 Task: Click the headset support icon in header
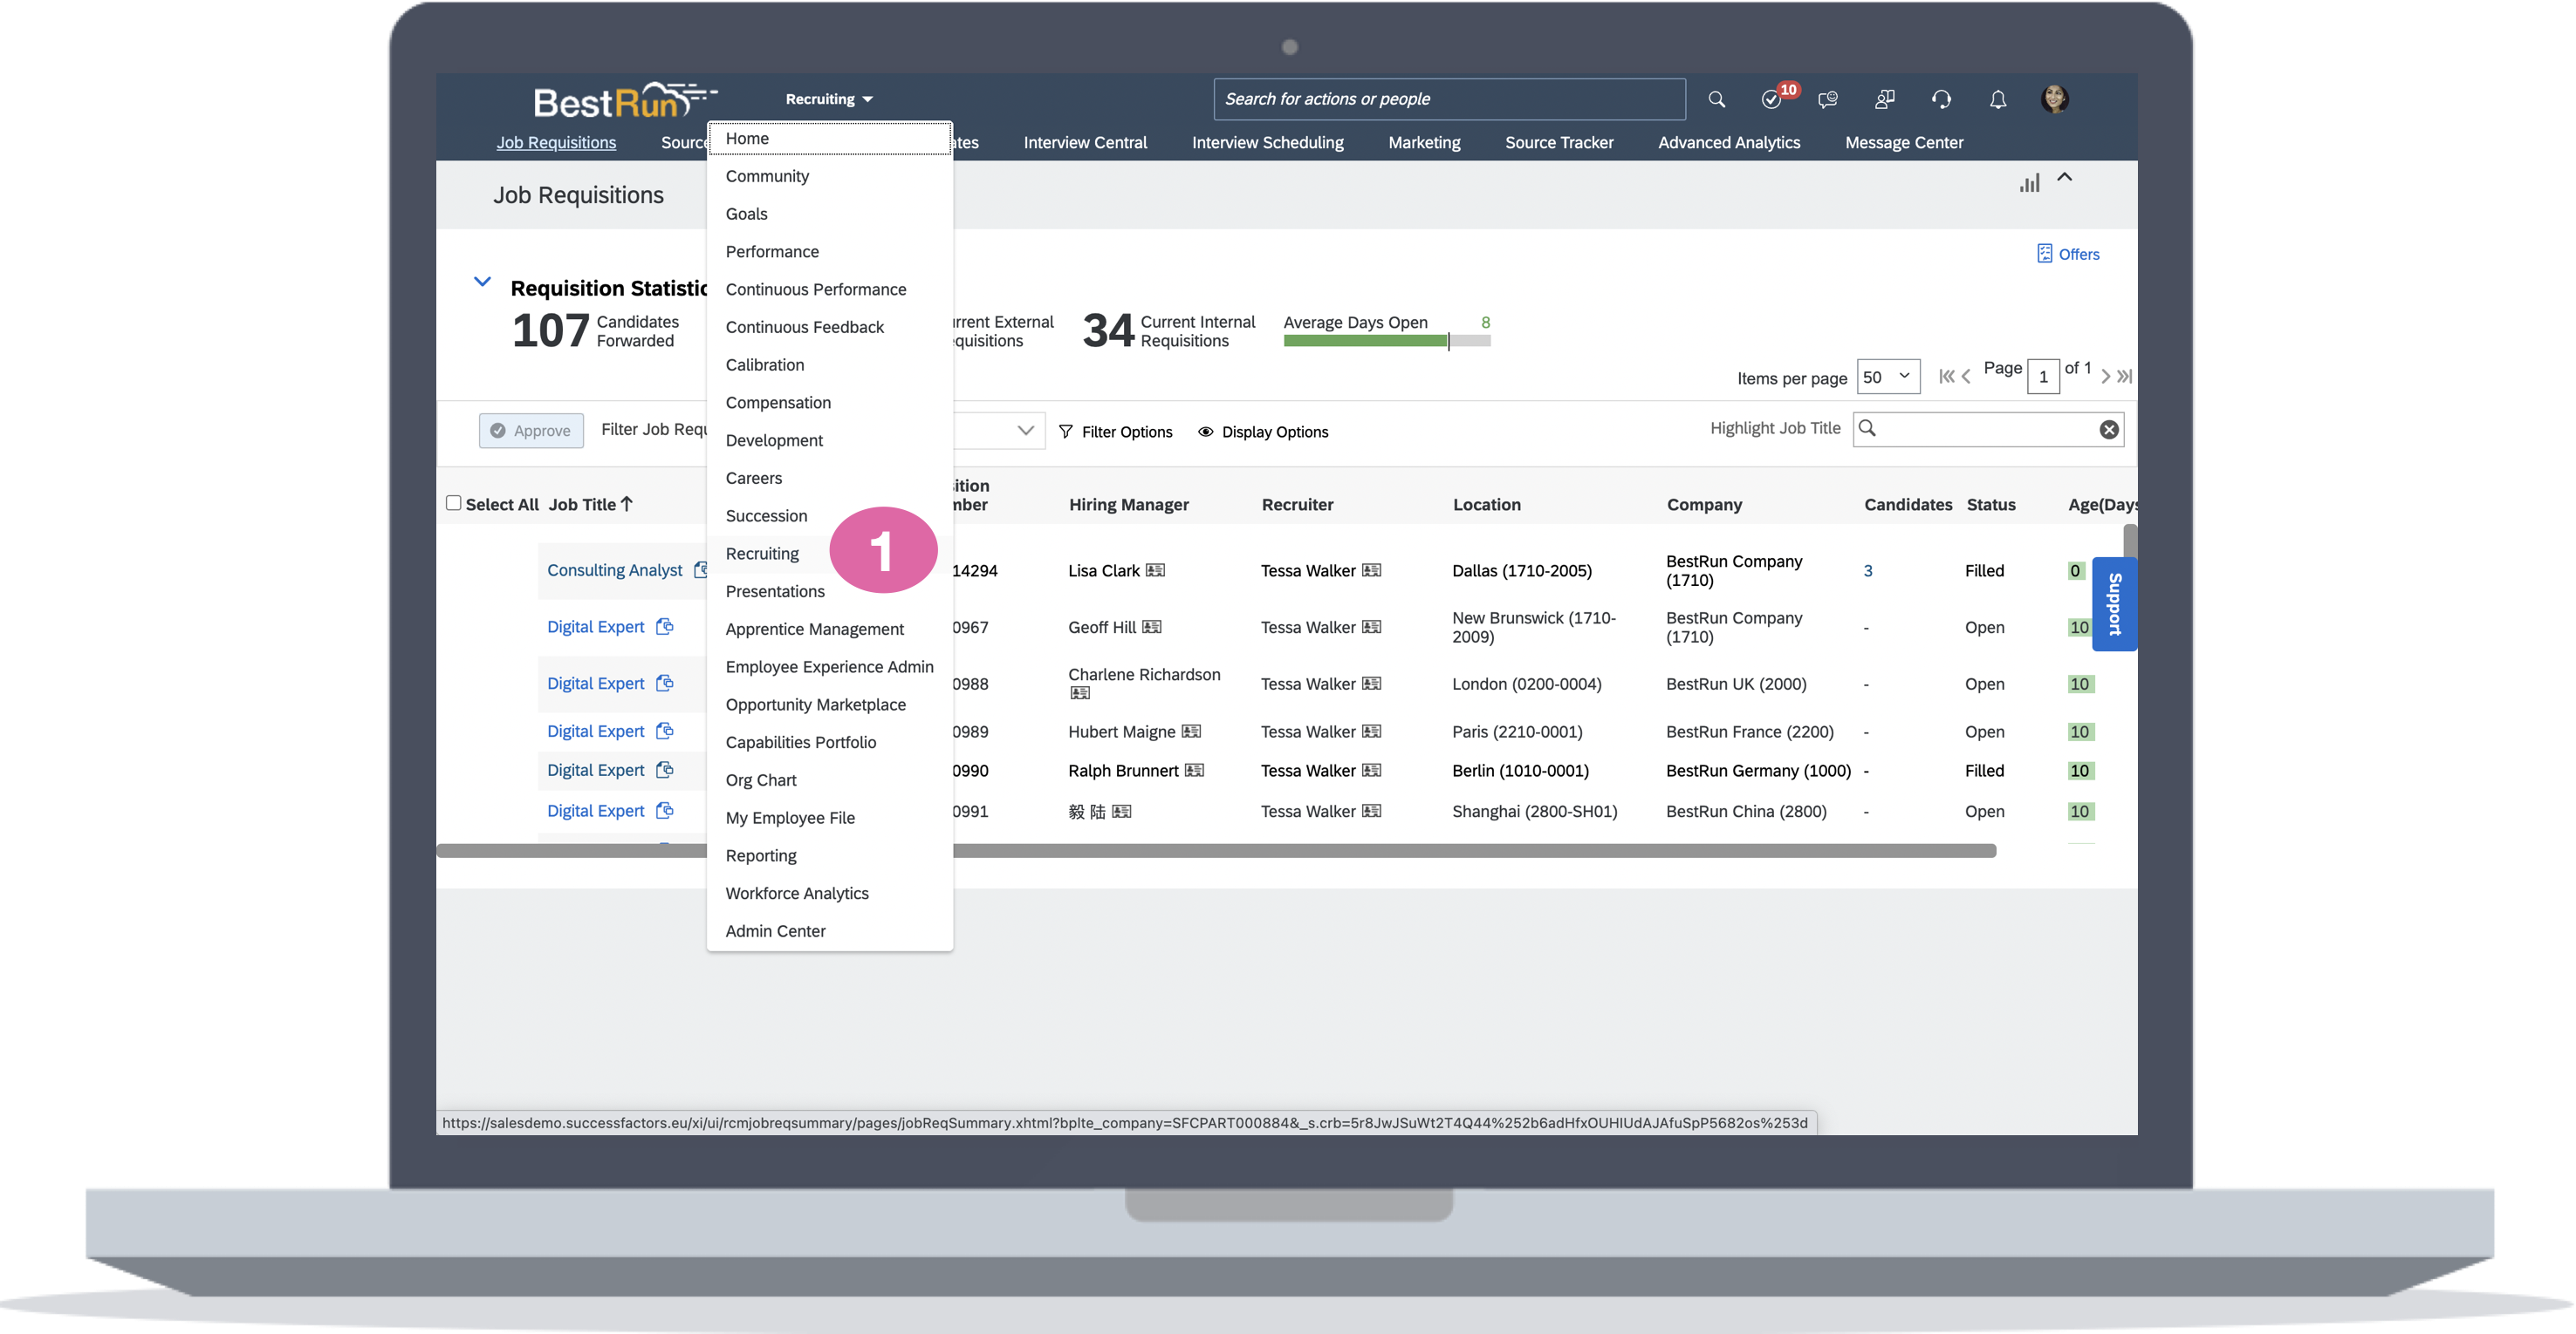pyautogui.click(x=1941, y=99)
